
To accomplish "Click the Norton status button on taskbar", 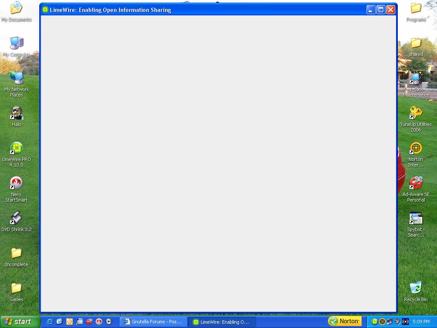I will (x=345, y=321).
